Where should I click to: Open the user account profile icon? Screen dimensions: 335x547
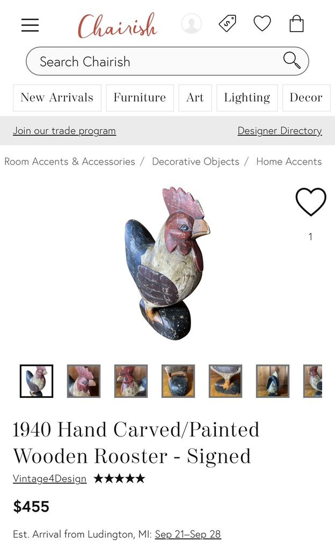point(192,24)
